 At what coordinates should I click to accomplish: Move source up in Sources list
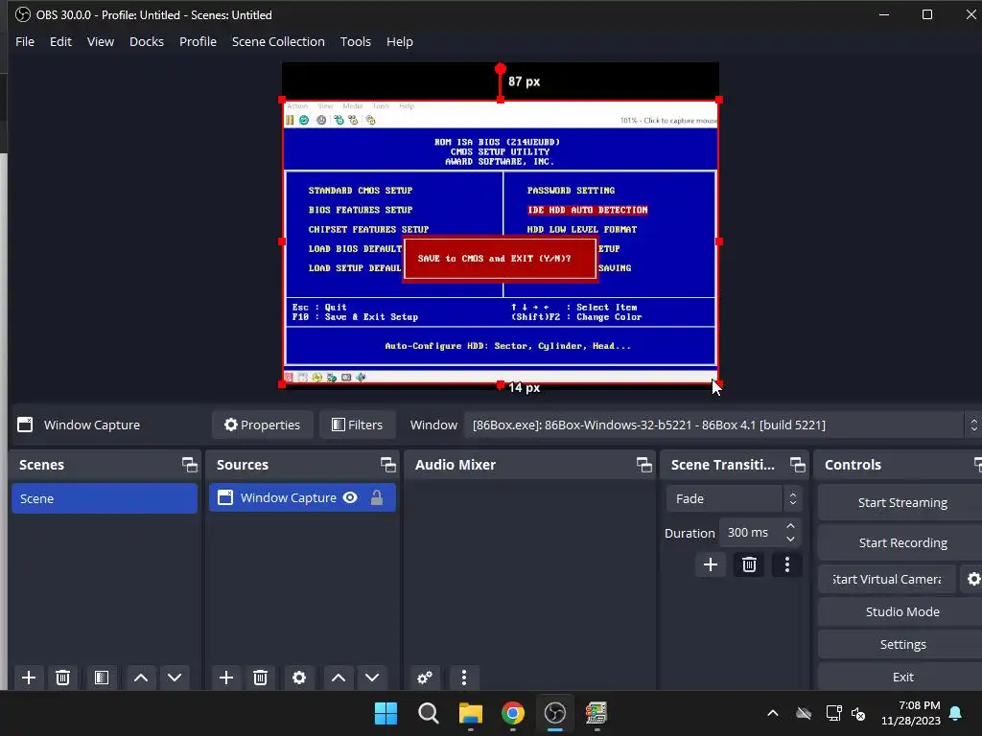[339, 678]
